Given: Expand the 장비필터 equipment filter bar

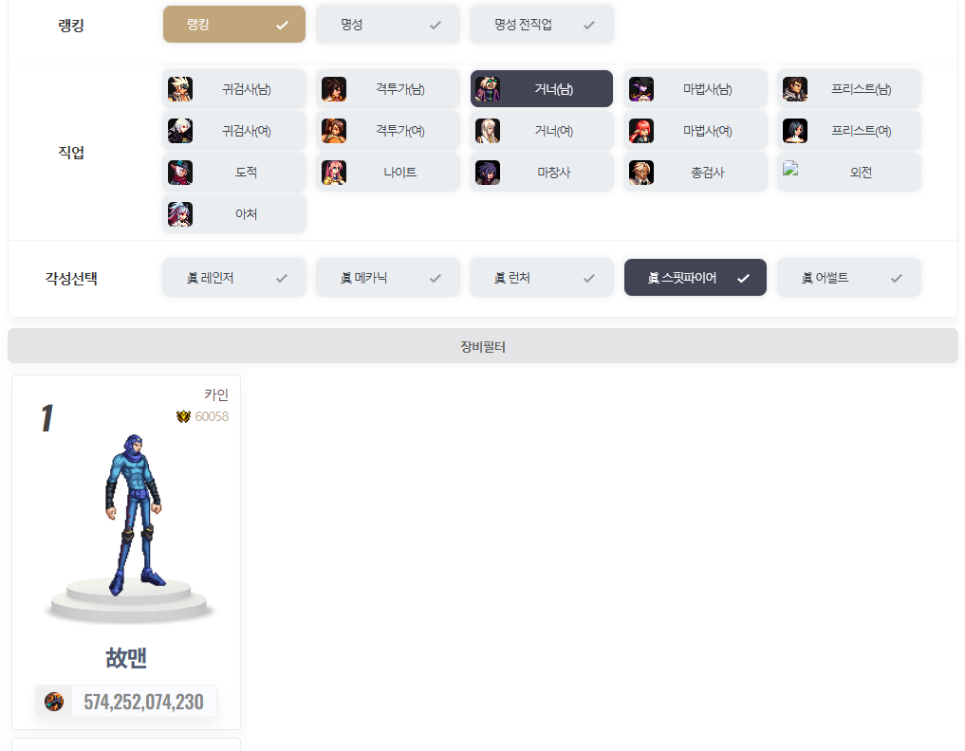Looking at the screenshot, I should tap(482, 347).
